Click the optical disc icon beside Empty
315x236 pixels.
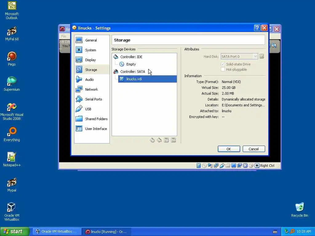coord(122,64)
